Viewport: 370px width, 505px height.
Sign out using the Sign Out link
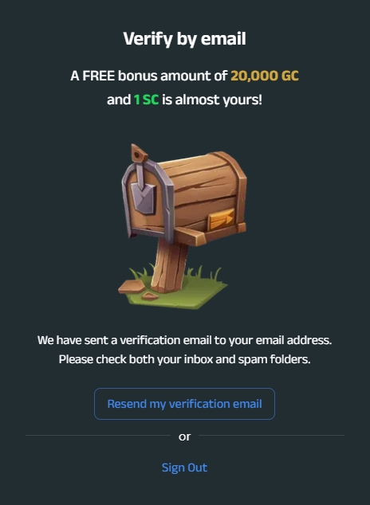pos(184,468)
